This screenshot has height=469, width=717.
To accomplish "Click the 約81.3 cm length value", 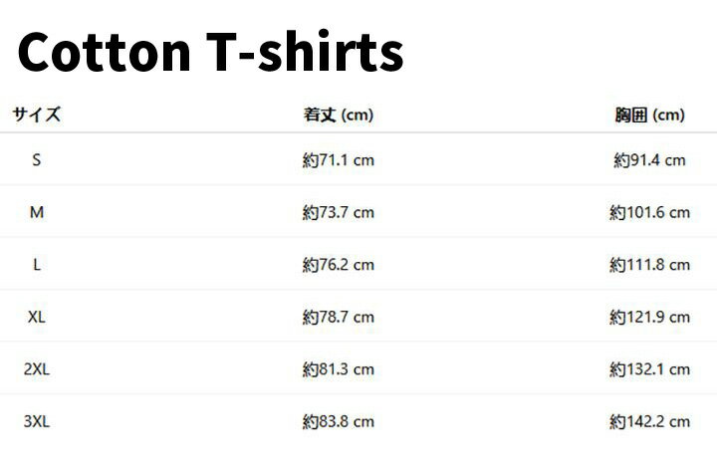I will 339,369.
